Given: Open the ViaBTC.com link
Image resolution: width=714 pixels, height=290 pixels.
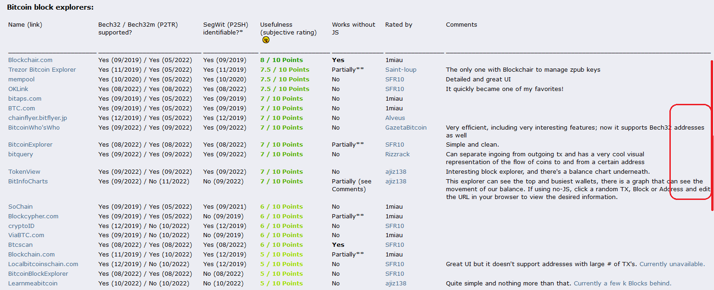Looking at the screenshot, I should 26,235.
